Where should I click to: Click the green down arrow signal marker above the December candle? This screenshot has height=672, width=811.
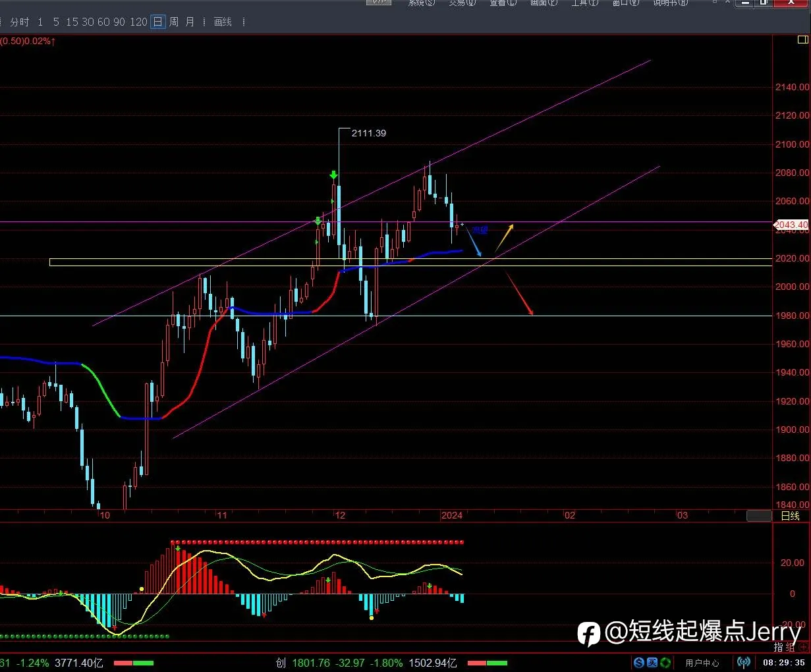[333, 175]
